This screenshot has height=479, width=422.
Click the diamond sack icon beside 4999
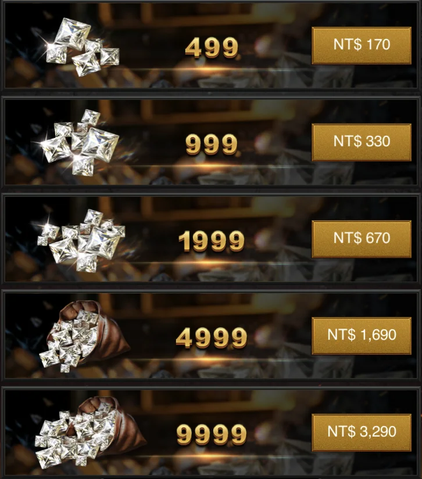coord(85,336)
